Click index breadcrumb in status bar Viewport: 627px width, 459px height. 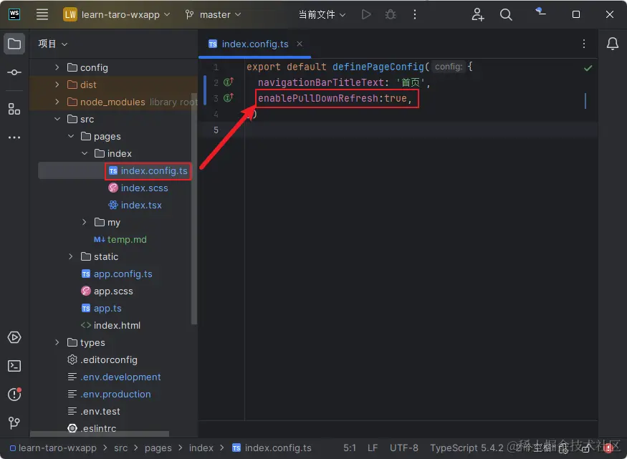tap(201, 448)
